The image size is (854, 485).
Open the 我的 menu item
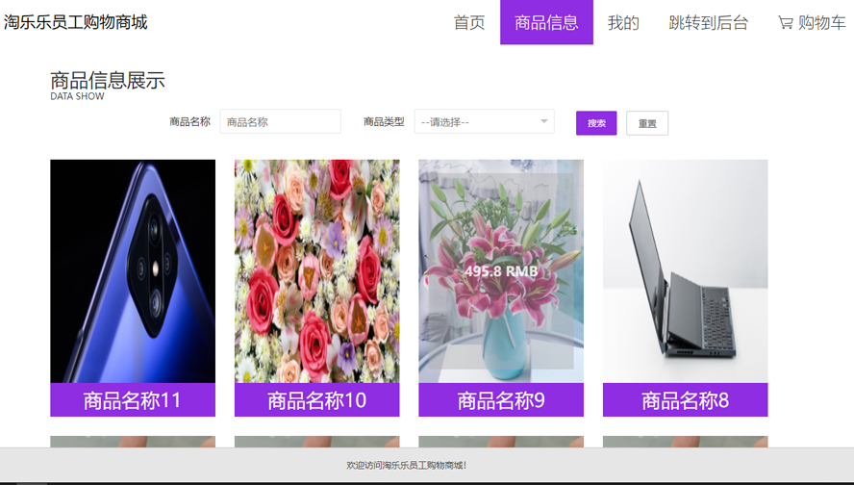[x=623, y=22]
